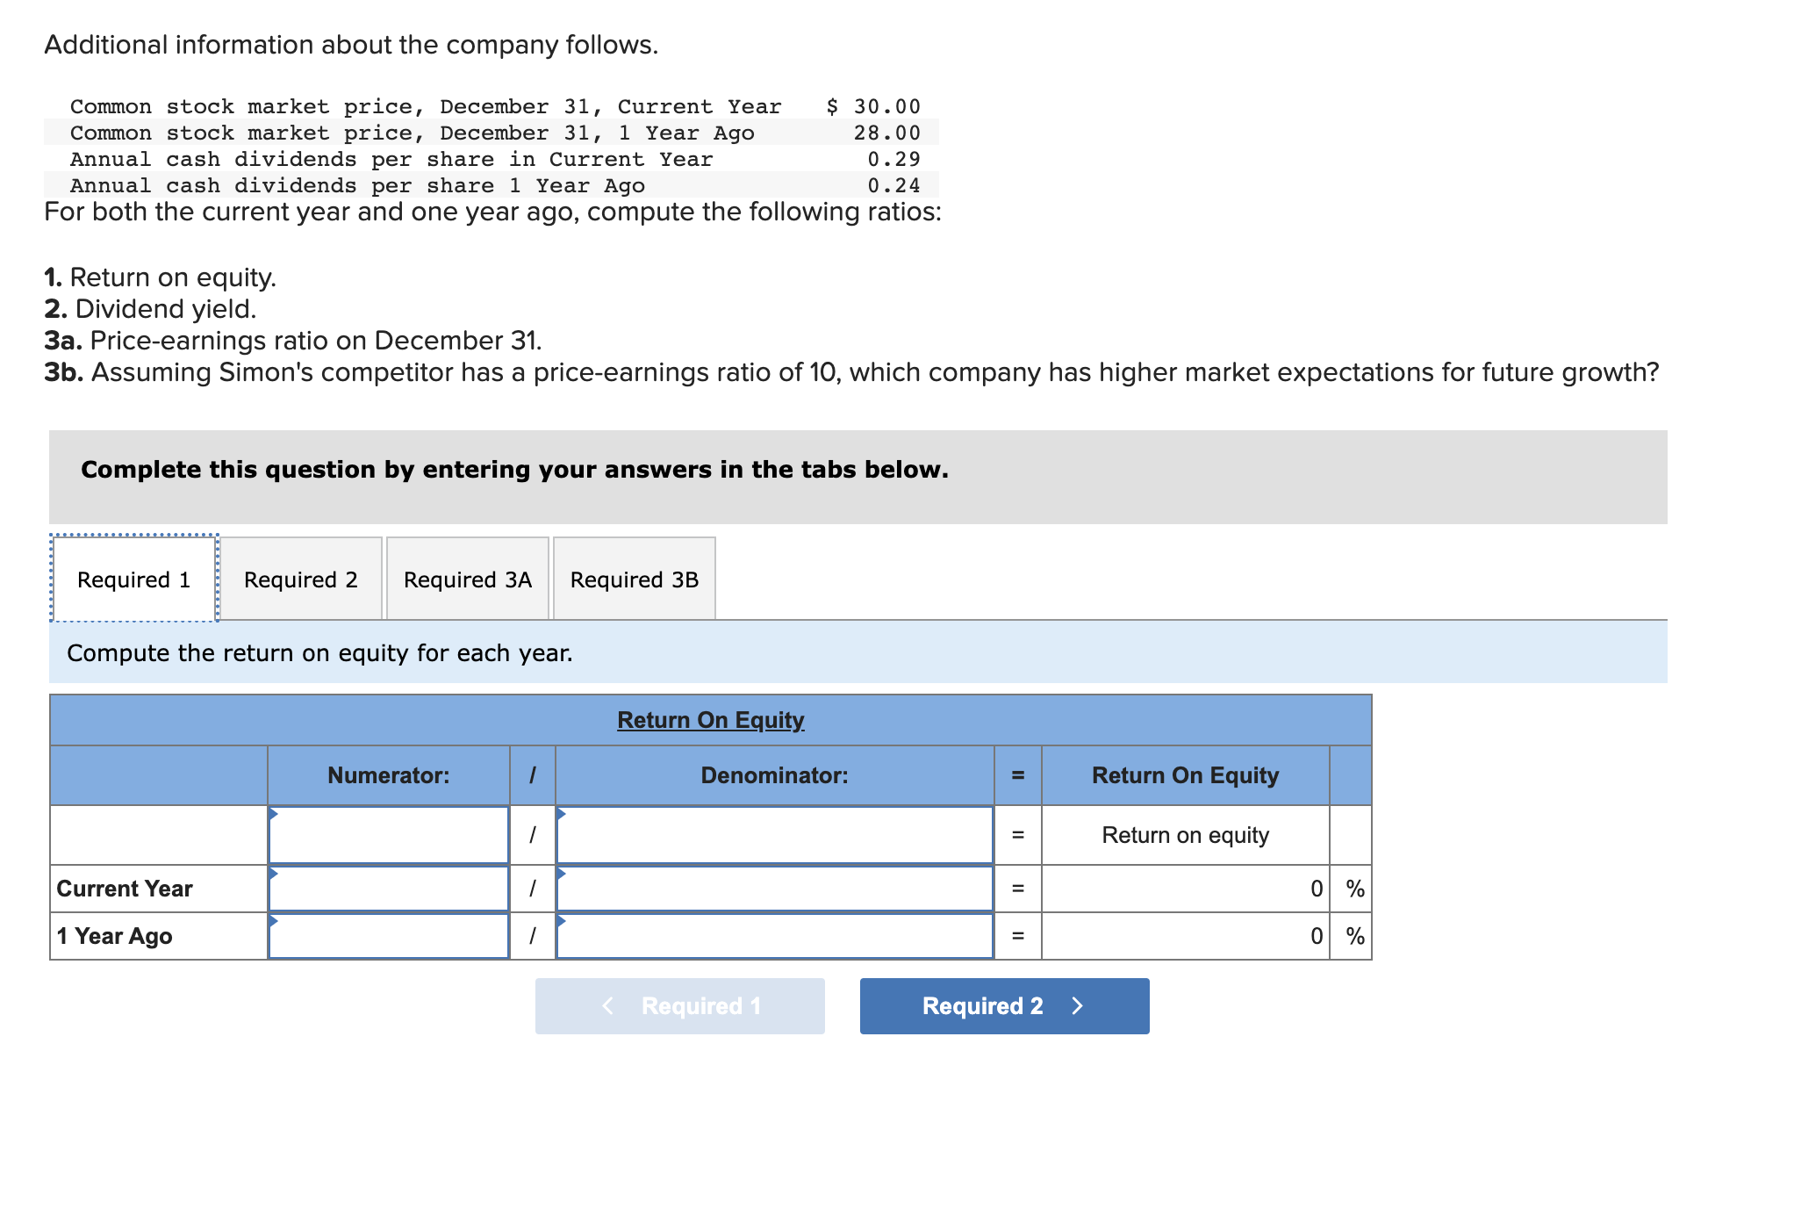Open denominator label dropdown in header row
Image resolution: width=1794 pixels, height=1231 pixels.
pos(774,835)
